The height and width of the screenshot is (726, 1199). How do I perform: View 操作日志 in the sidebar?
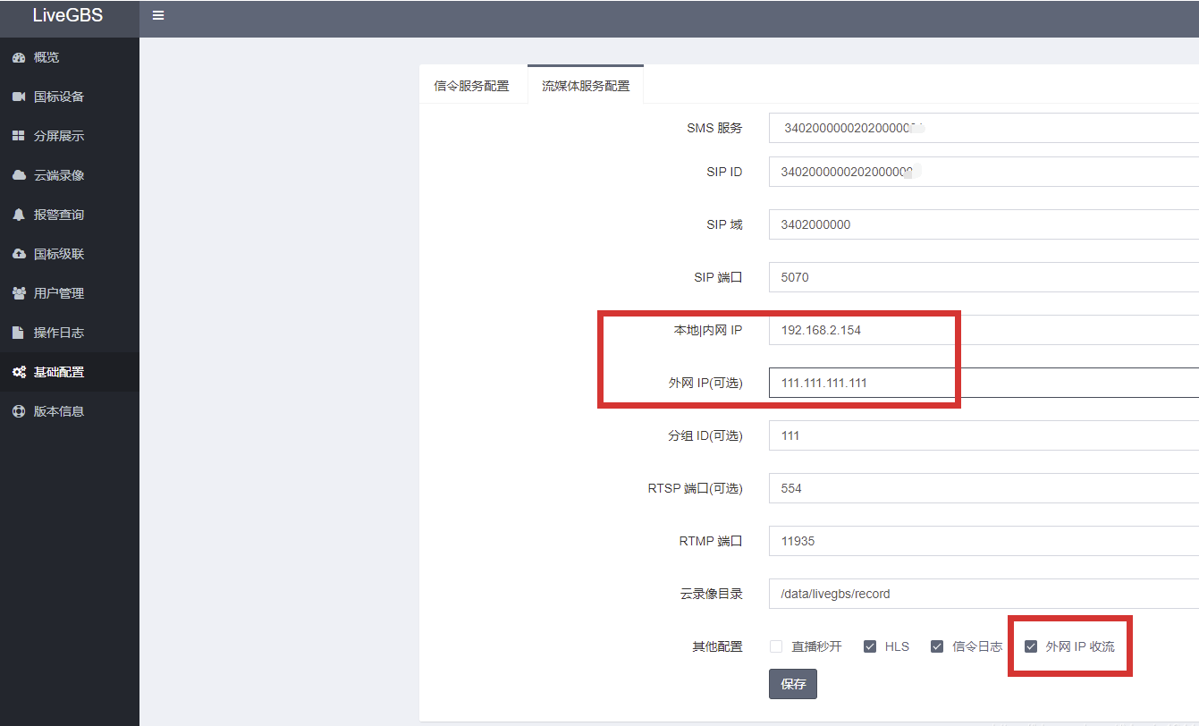[x=70, y=333]
